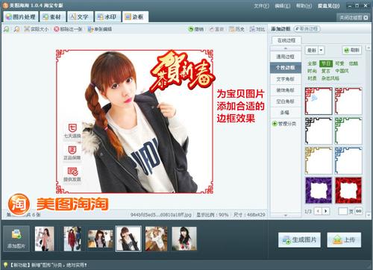Click the red 移除这一张 remove icon
The width and height of the screenshot is (373, 270).
pos(57,29)
